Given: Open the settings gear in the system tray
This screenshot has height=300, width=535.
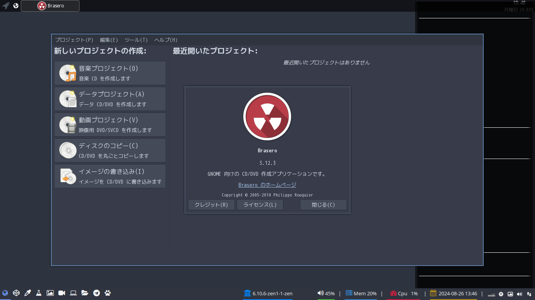Looking at the screenshot, I should [501, 293].
